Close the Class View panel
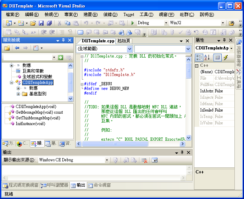The image size is (244, 199). tap(70, 40)
